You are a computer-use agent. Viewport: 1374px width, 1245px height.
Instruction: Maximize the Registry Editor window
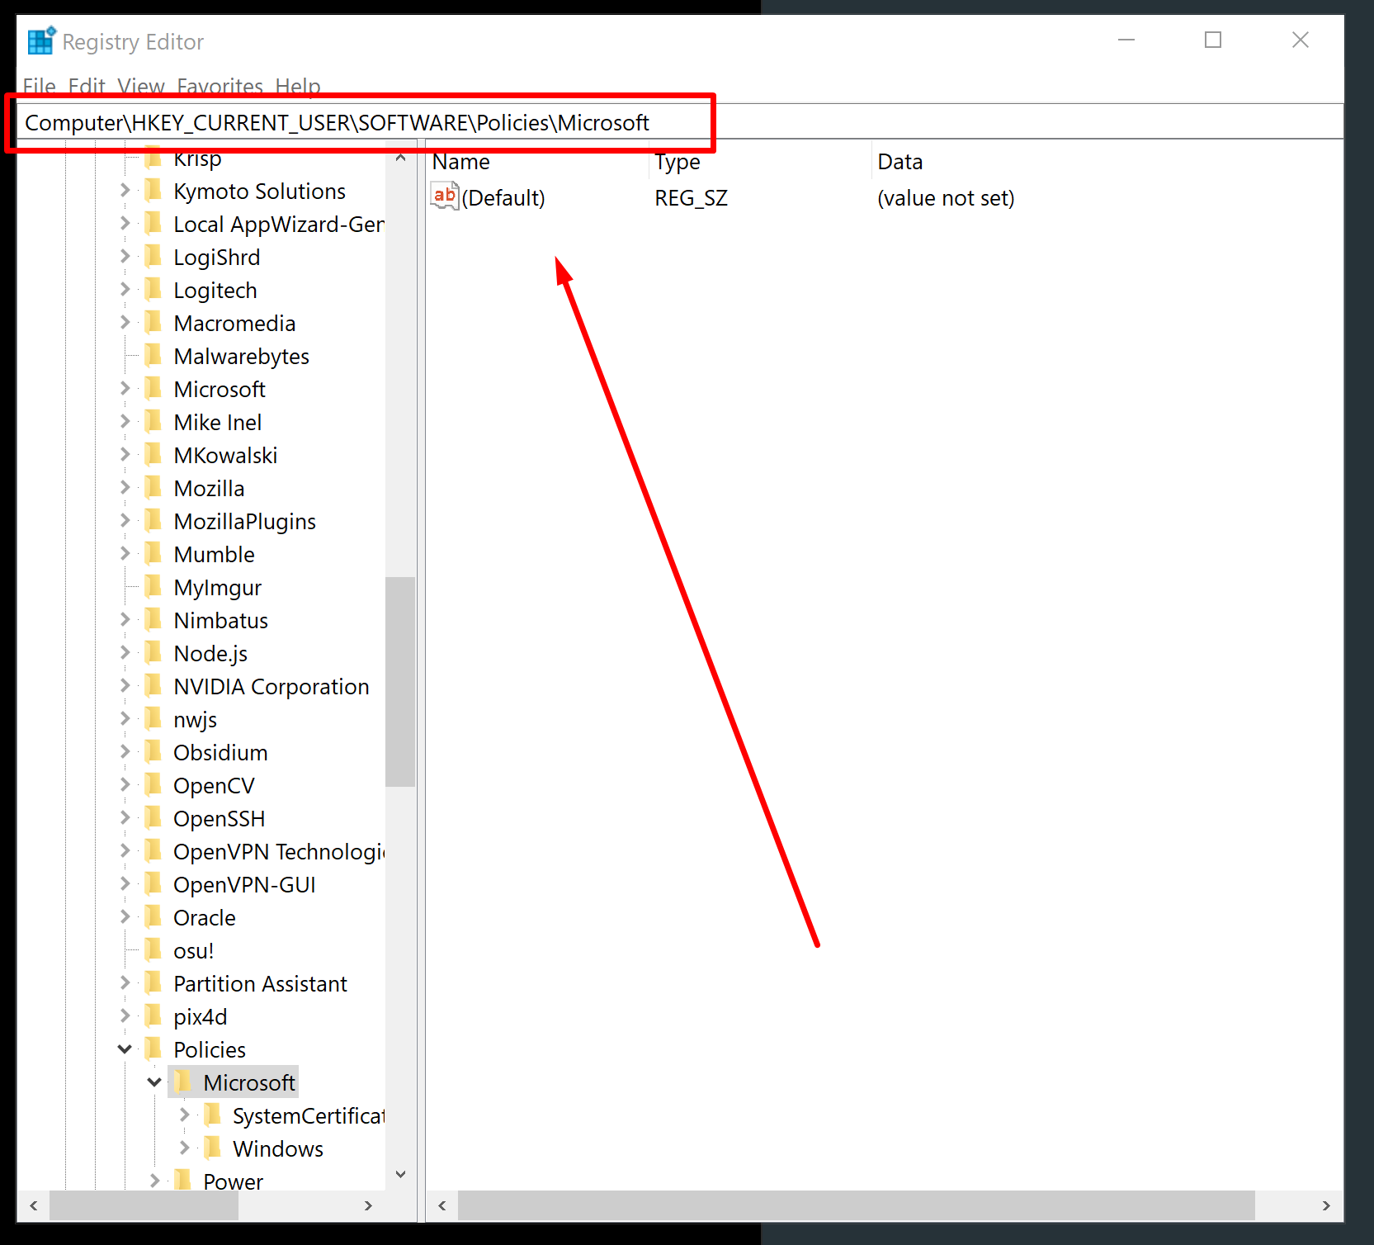(1213, 40)
